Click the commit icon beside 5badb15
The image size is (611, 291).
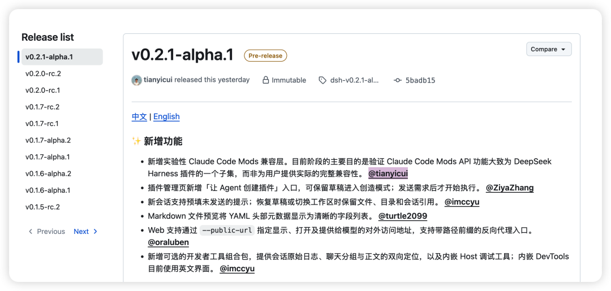click(398, 80)
